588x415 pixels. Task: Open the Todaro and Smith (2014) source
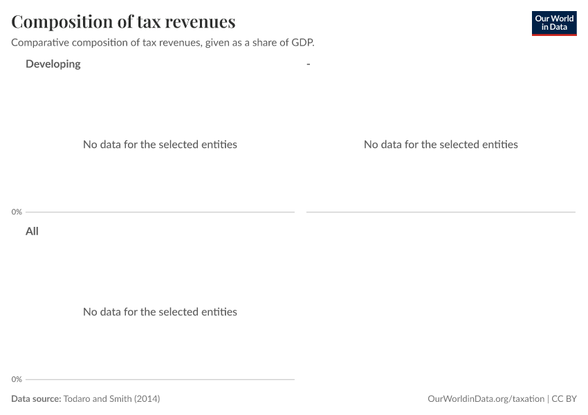(x=111, y=399)
